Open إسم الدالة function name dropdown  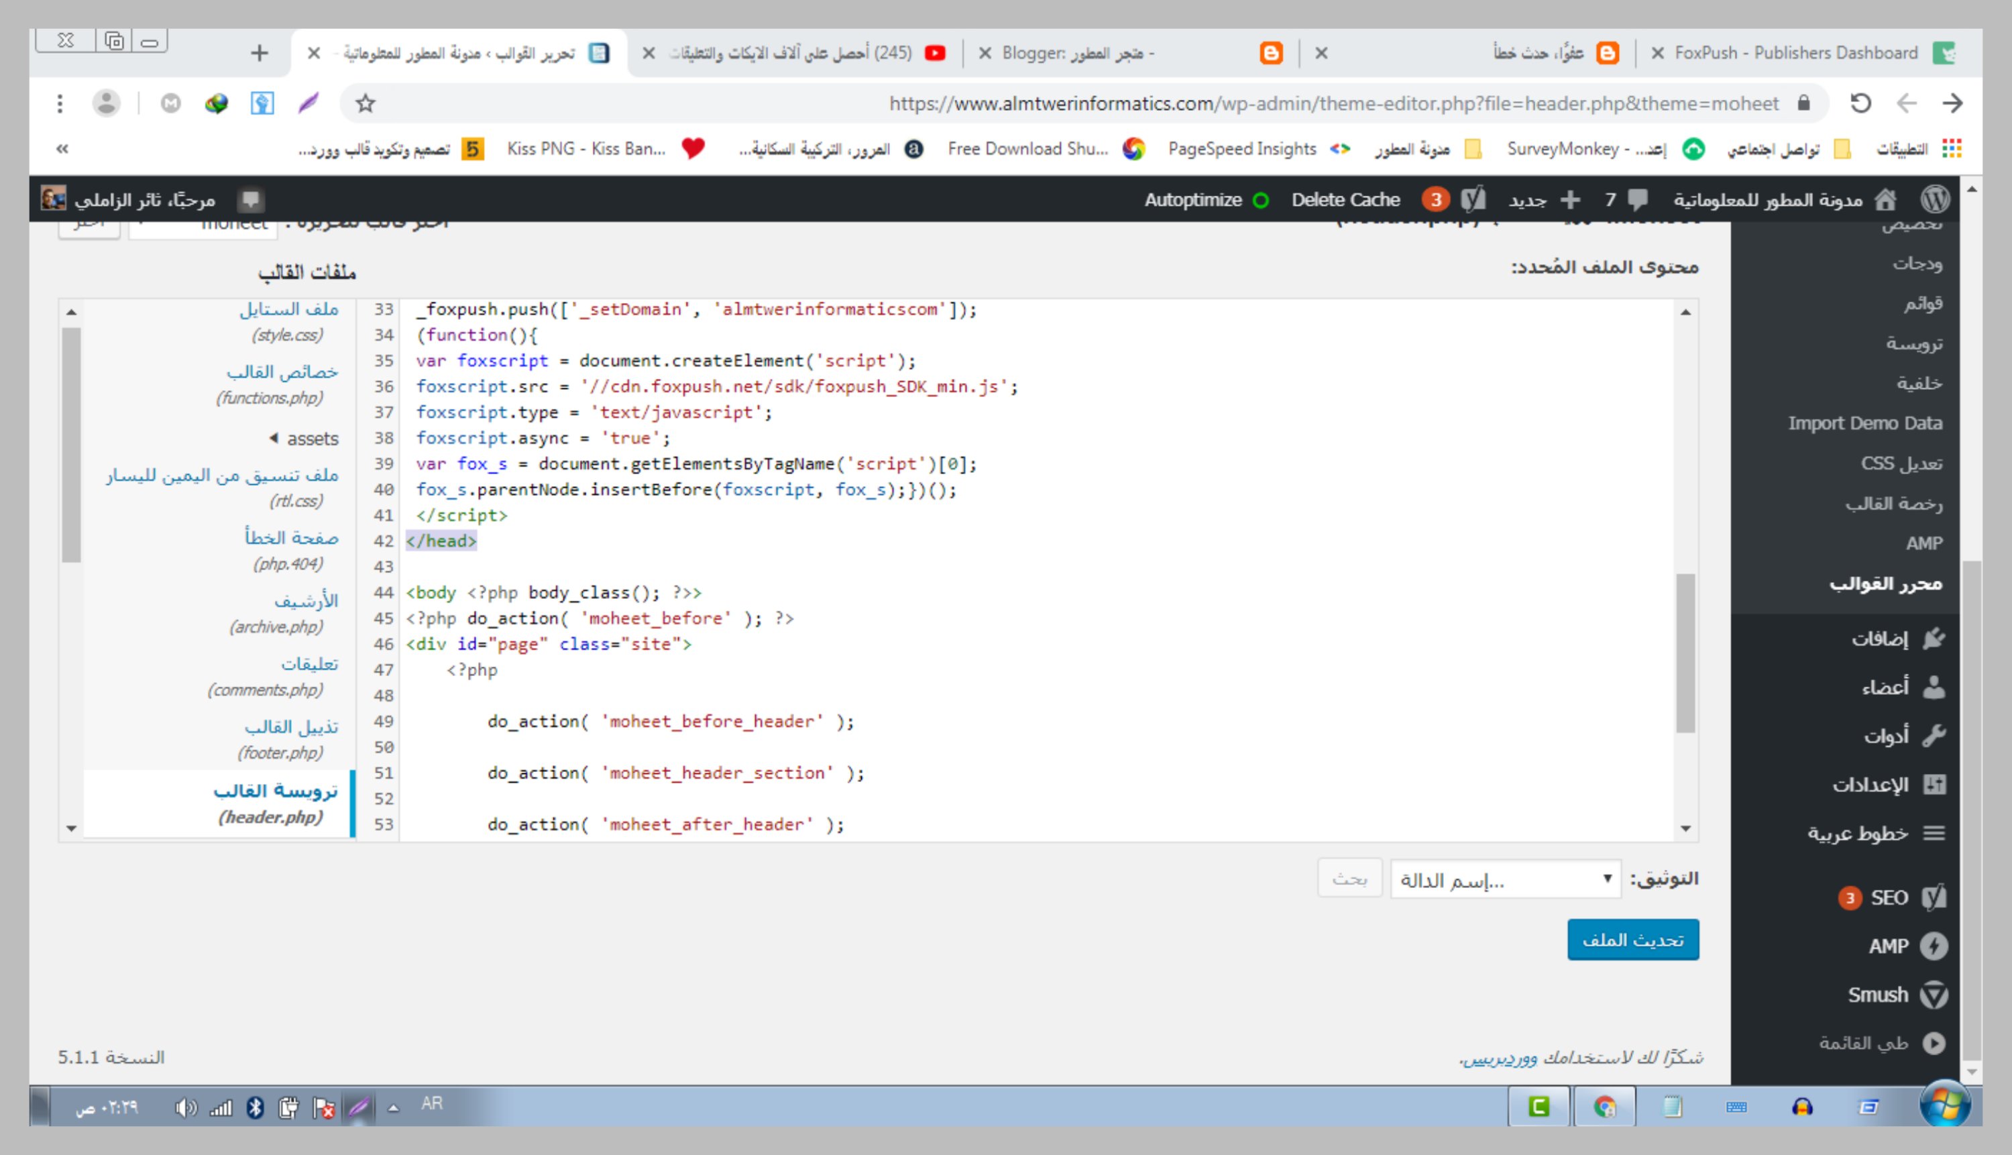[x=1505, y=879]
